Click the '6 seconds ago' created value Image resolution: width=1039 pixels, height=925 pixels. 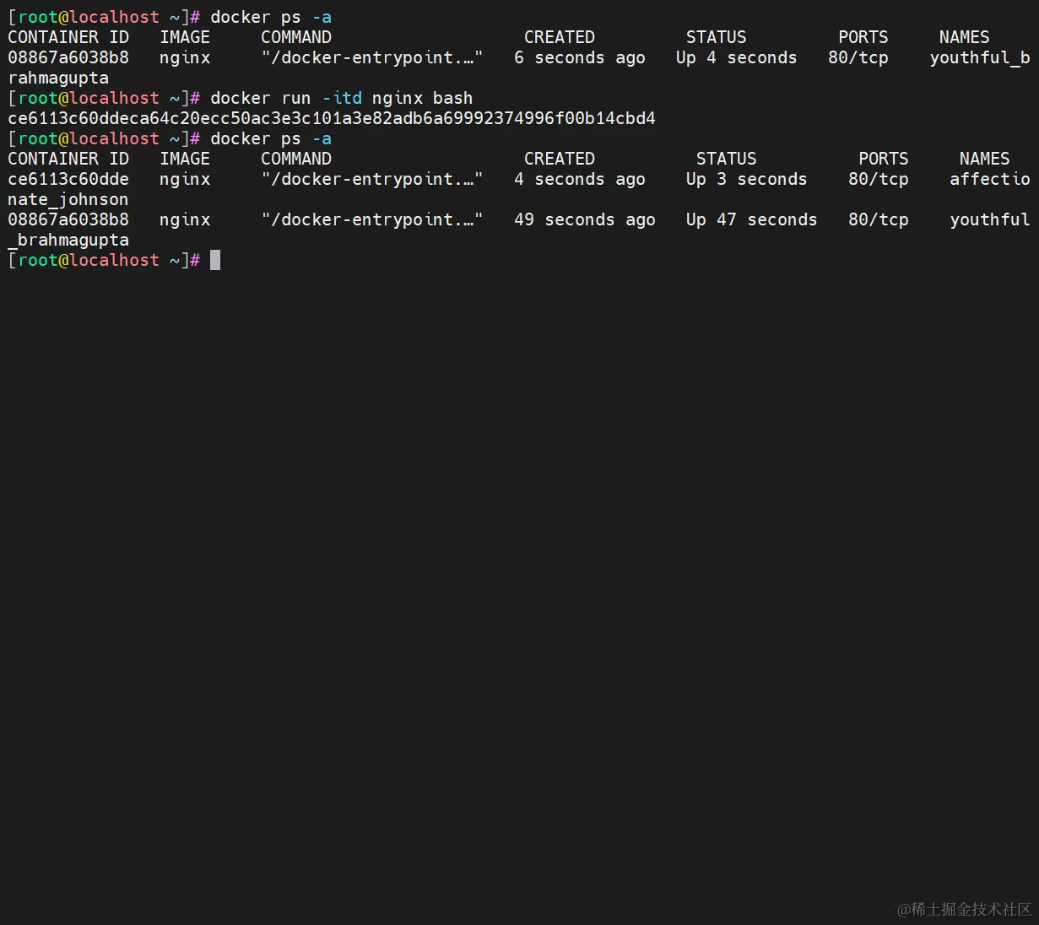click(579, 57)
